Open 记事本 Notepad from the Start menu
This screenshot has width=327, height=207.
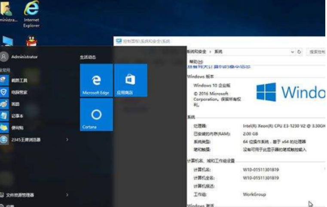pyautogui.click(x=17, y=116)
